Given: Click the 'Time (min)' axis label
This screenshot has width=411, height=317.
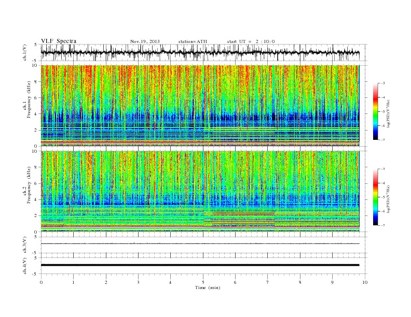Looking at the screenshot, I should pyautogui.click(x=208, y=287).
